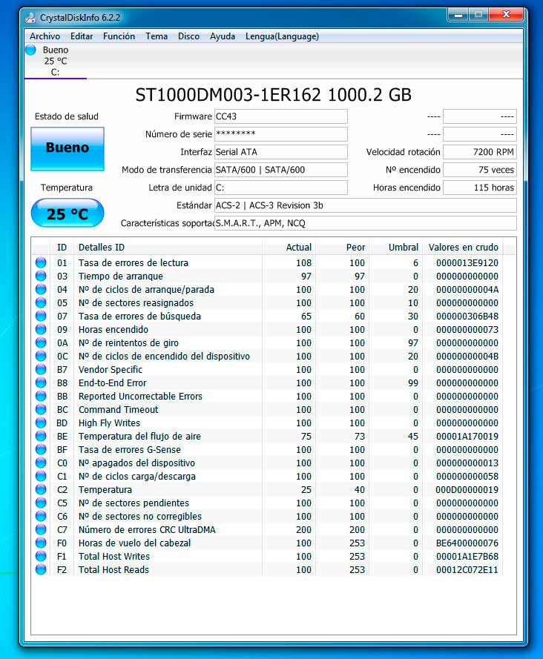Open the Editar menu
Image resolution: width=543 pixels, height=659 pixels.
[82, 36]
